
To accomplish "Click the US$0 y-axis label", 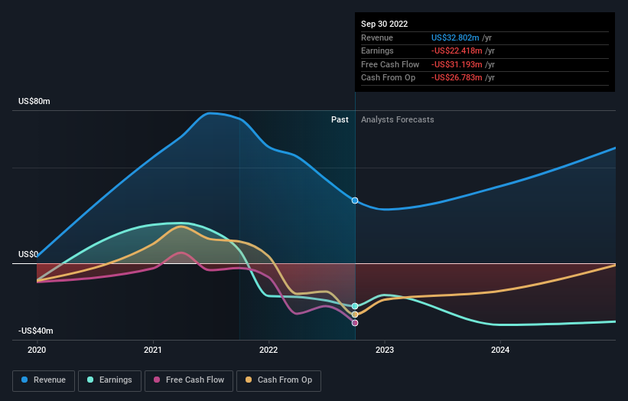I will click(x=28, y=254).
